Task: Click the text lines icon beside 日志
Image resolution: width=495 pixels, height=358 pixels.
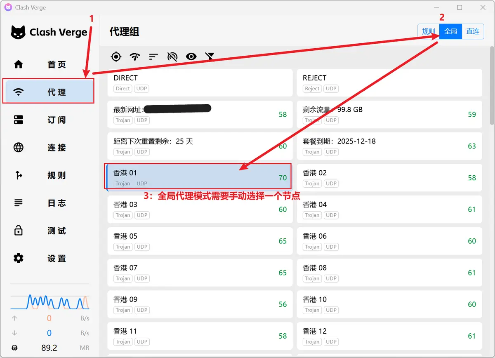Action: (x=19, y=203)
